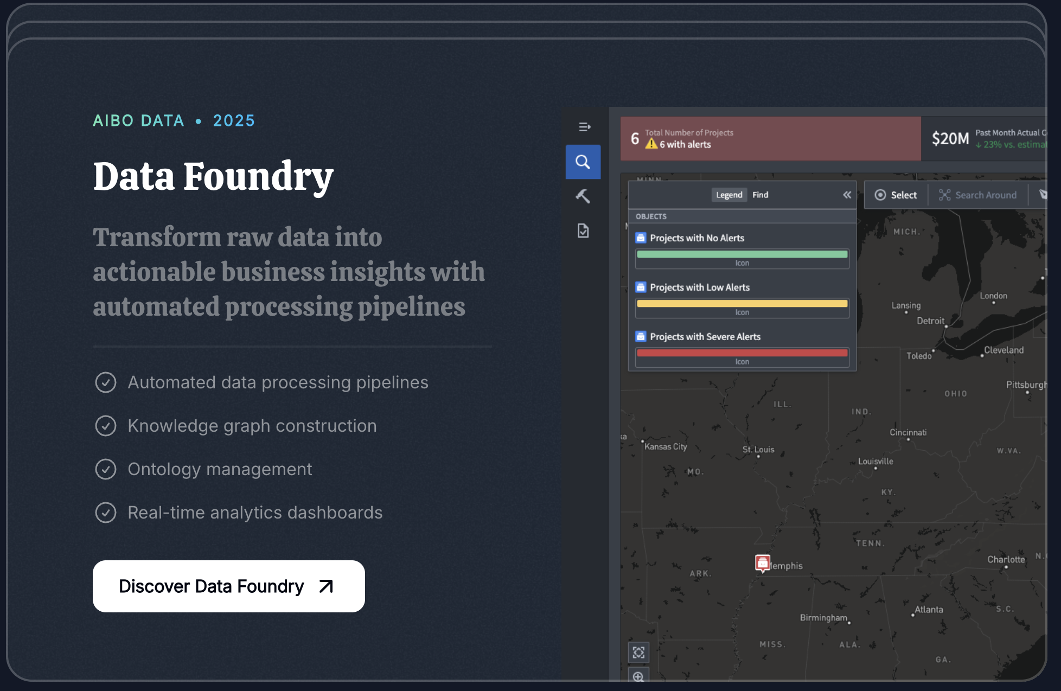Collapse the legend panel with double chevron
This screenshot has width=1061, height=691.
(x=847, y=195)
